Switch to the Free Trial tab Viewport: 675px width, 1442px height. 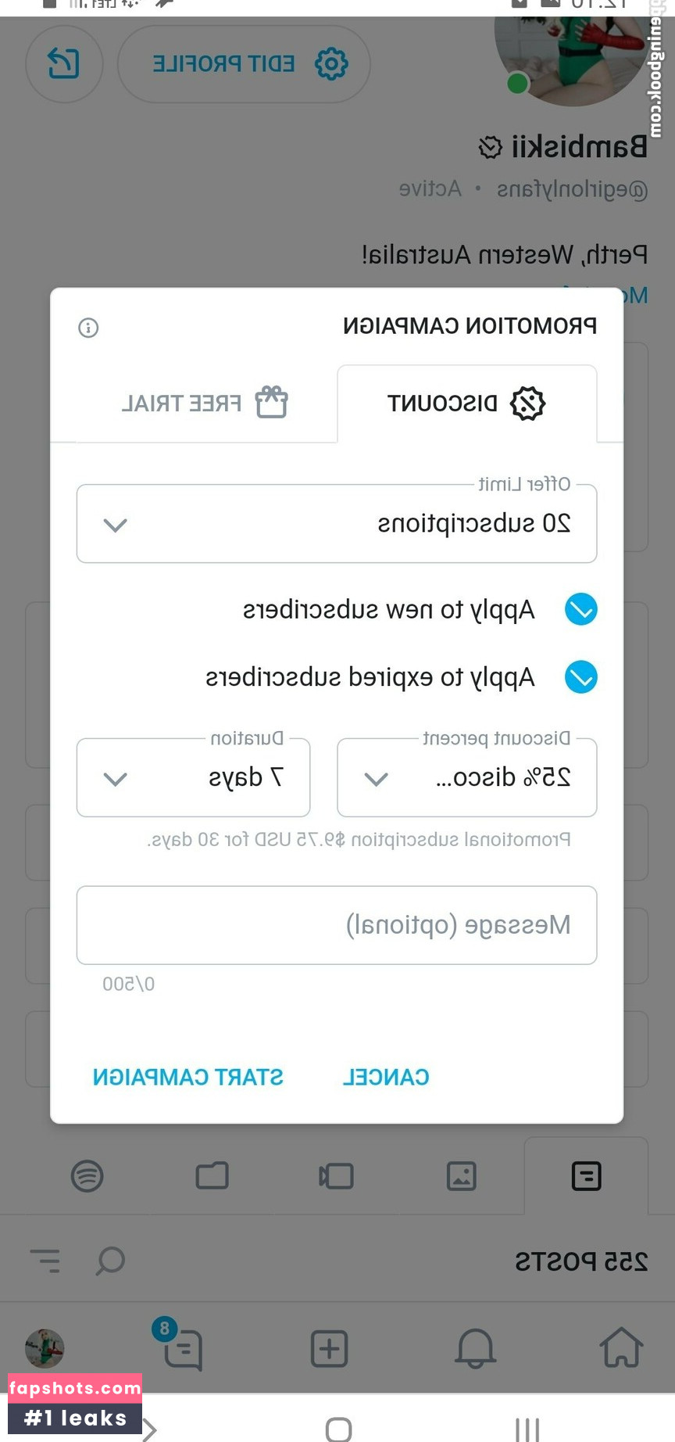click(x=205, y=404)
